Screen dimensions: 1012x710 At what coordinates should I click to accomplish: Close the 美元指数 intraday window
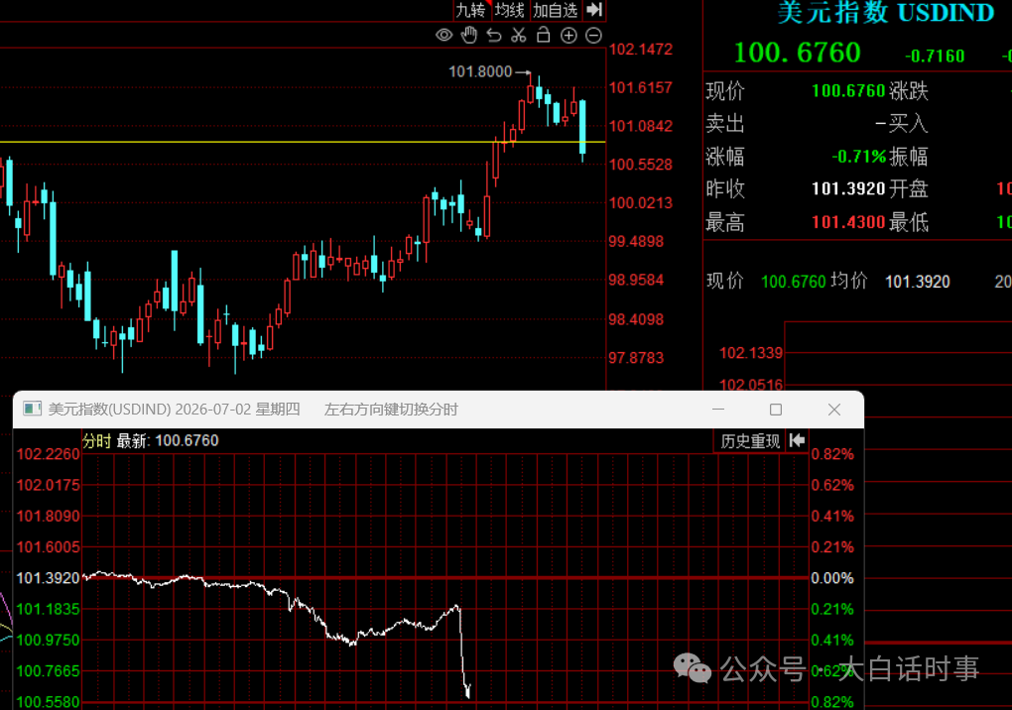pos(833,410)
